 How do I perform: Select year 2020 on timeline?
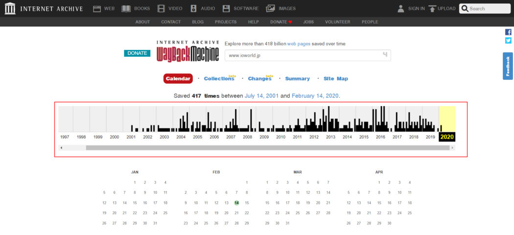click(447, 137)
